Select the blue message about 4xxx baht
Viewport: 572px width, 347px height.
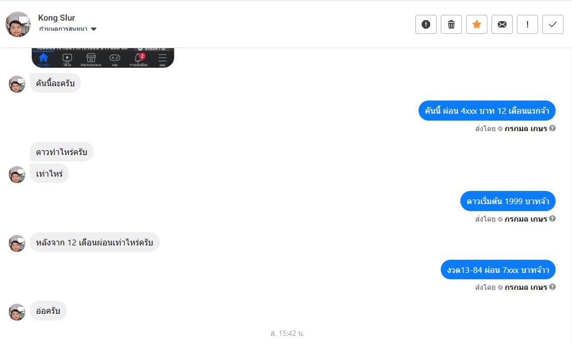(x=487, y=111)
